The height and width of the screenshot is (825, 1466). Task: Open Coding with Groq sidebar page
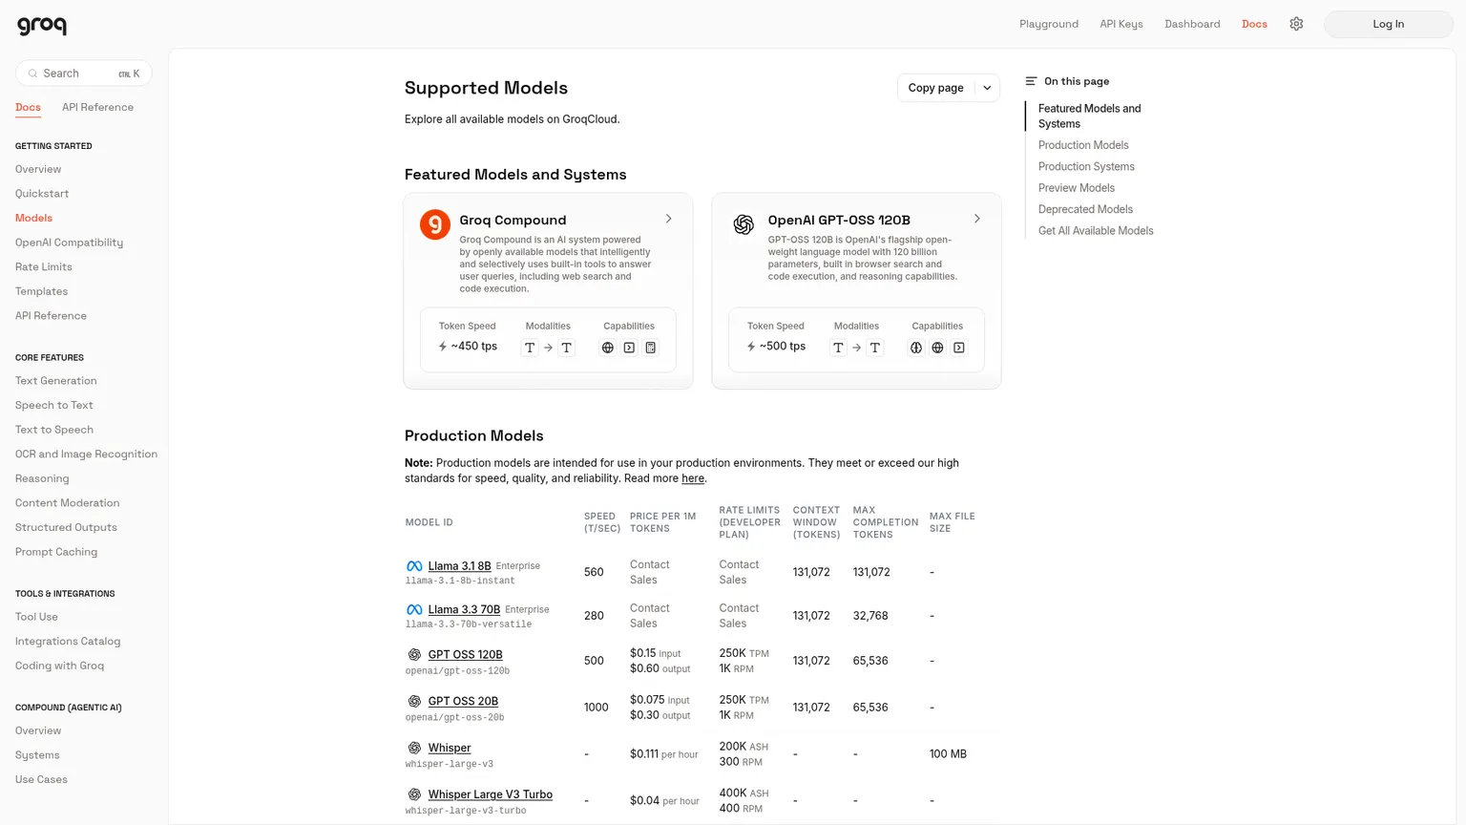point(59,666)
